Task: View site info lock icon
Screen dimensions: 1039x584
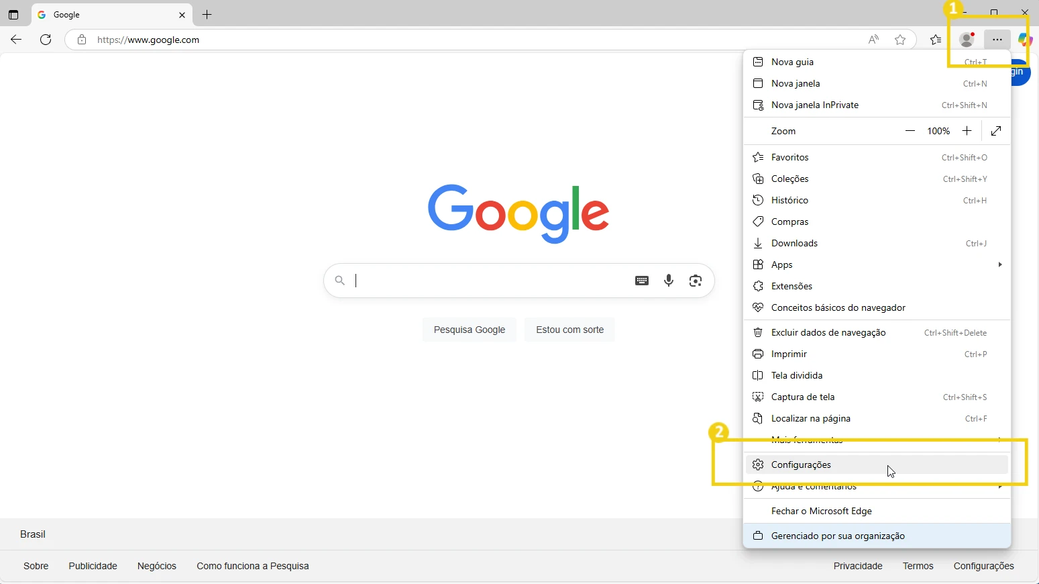Action: tap(82, 40)
